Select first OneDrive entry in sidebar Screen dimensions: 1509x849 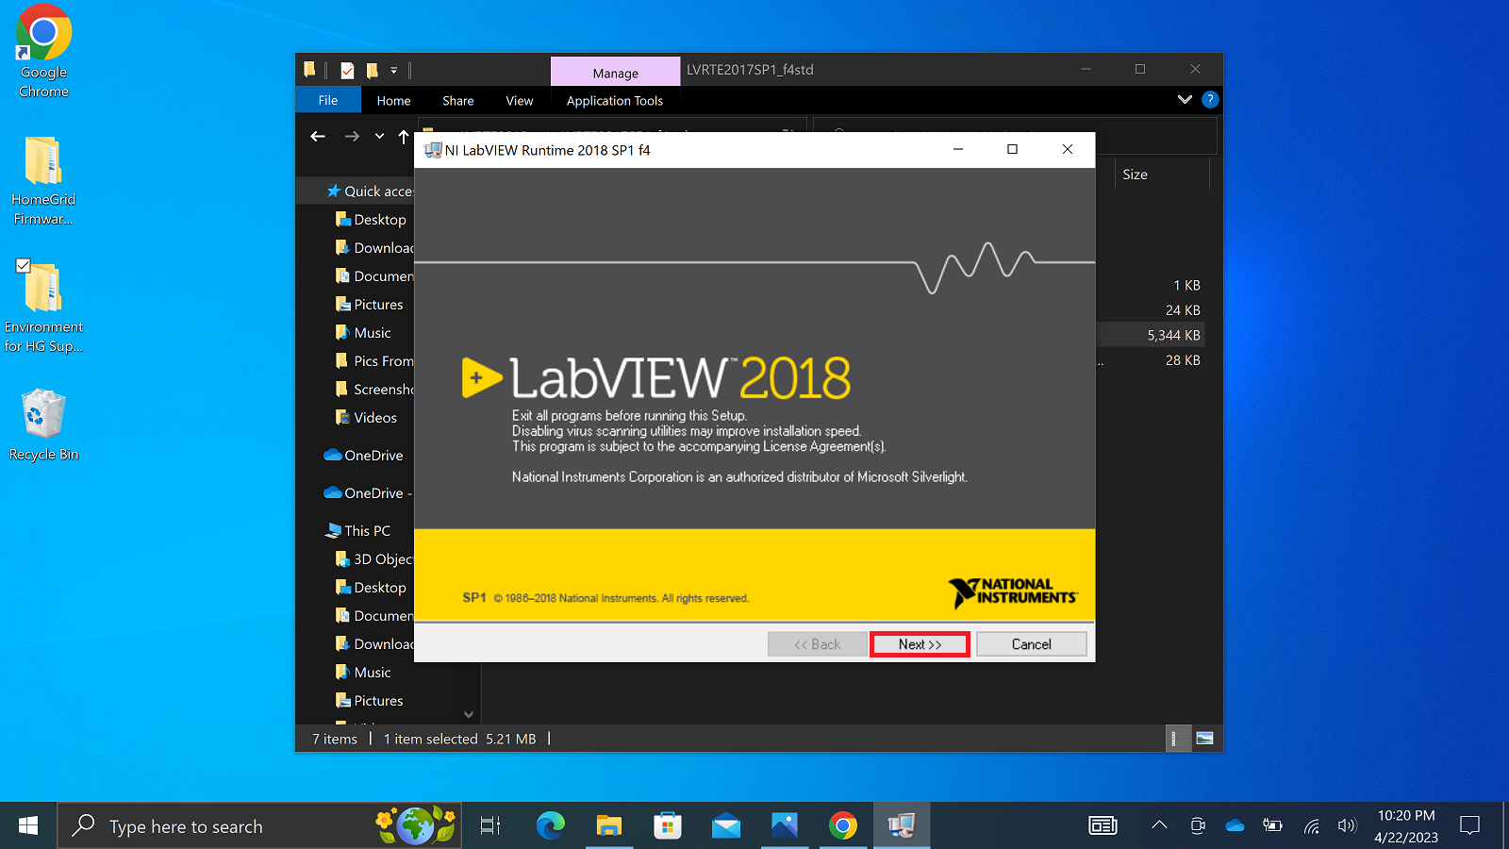(363, 456)
